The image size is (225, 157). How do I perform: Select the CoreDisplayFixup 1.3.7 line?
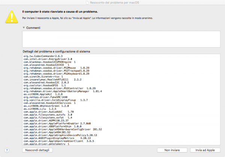click(55, 100)
